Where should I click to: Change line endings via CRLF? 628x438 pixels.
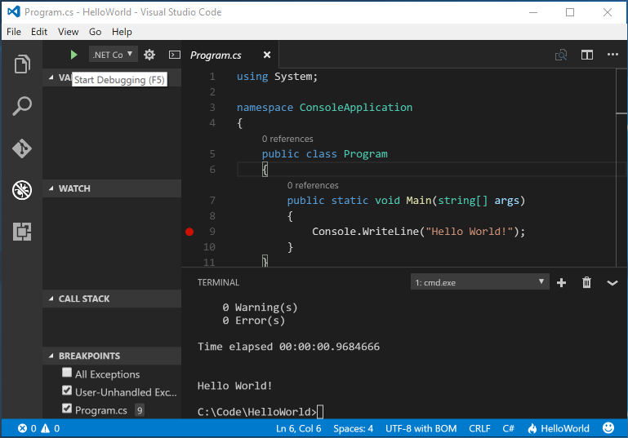pyautogui.click(x=480, y=428)
